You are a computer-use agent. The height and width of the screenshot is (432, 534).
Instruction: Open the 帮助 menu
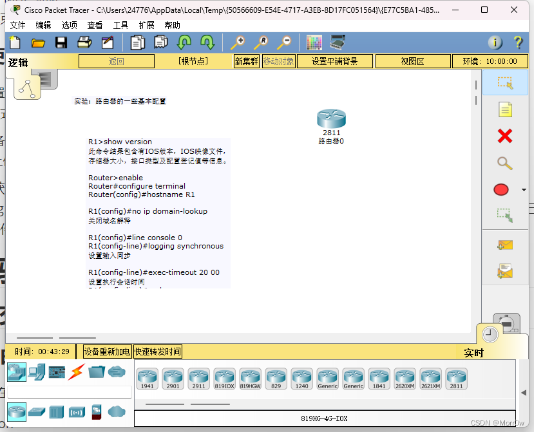173,26
